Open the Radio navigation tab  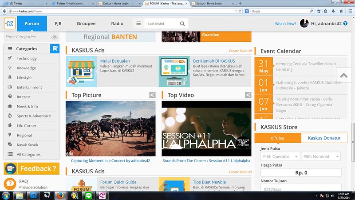point(117,24)
